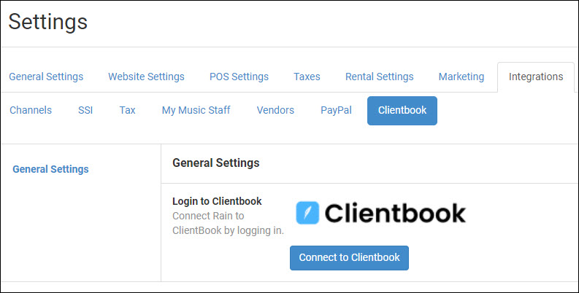Select the Tax integration sub-tab

[127, 110]
